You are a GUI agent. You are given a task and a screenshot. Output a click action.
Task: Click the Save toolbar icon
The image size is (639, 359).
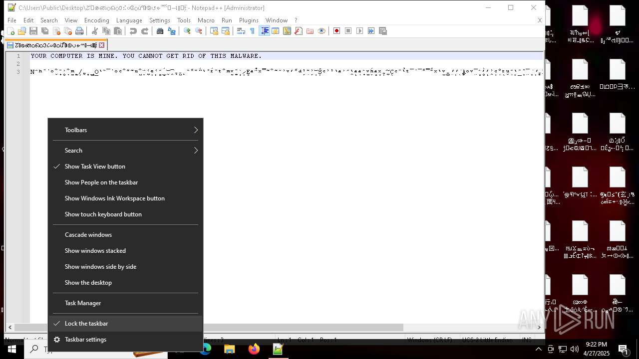pyautogui.click(x=33, y=31)
